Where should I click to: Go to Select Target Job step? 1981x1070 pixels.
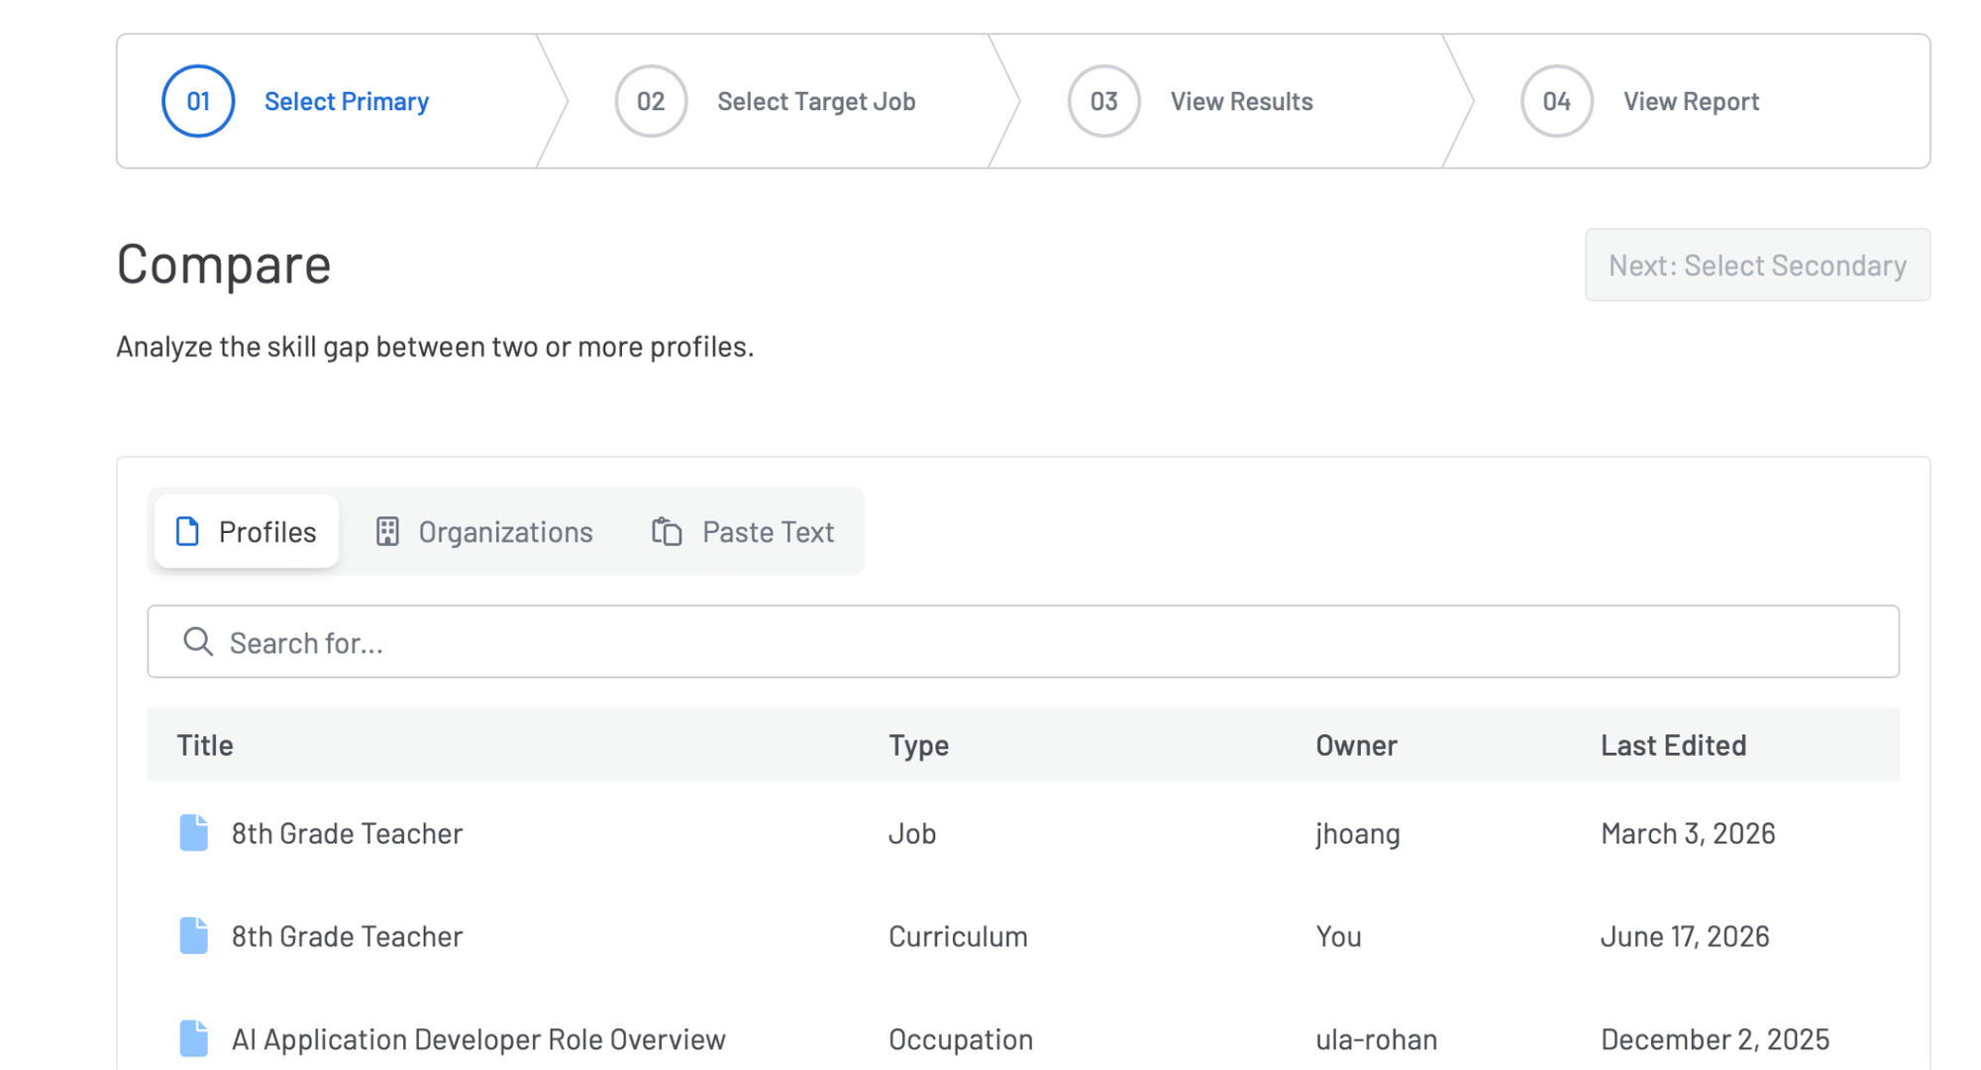click(x=816, y=101)
